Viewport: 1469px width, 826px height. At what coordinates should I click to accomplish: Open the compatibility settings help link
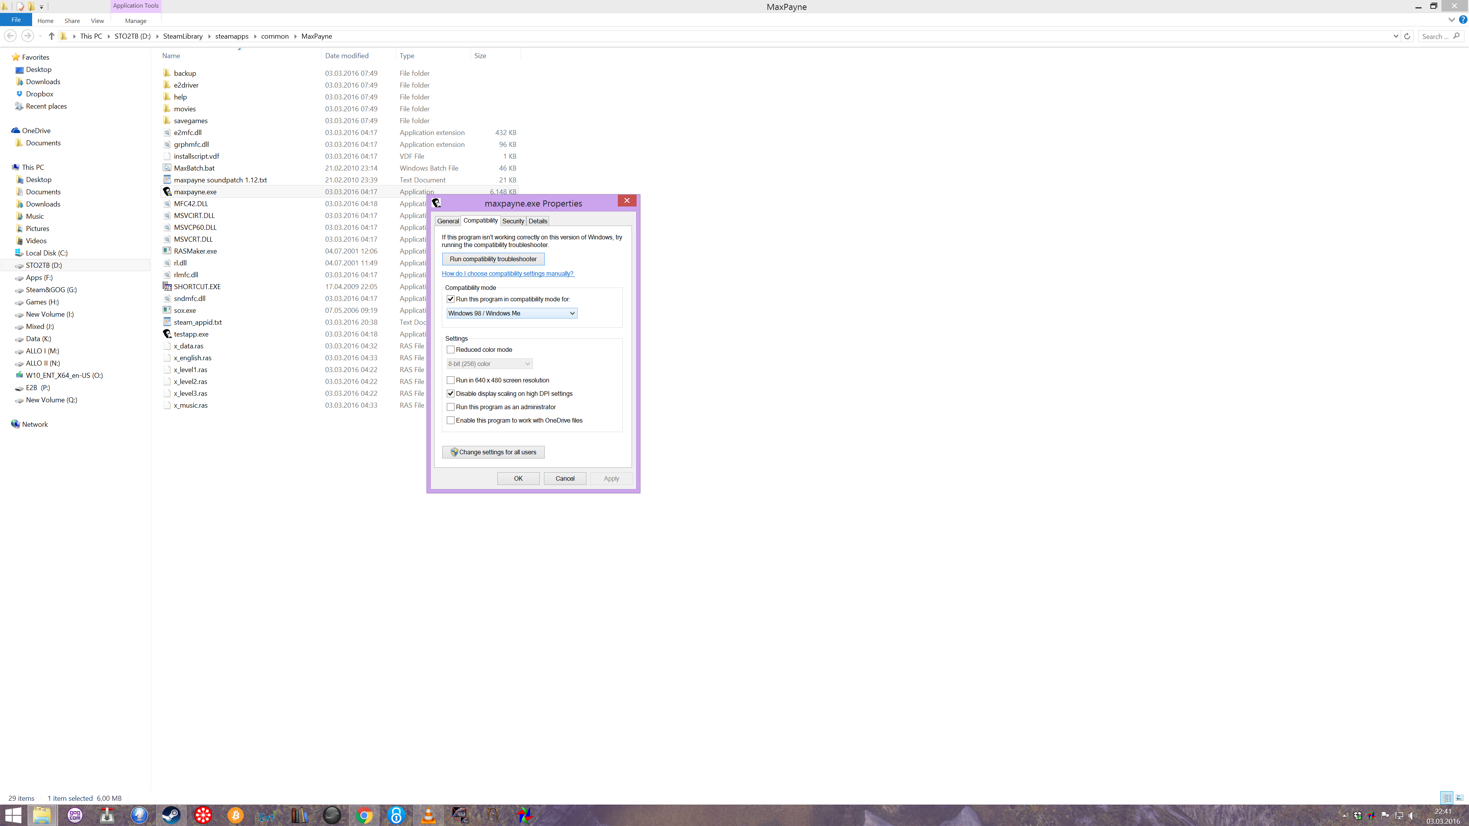click(508, 274)
